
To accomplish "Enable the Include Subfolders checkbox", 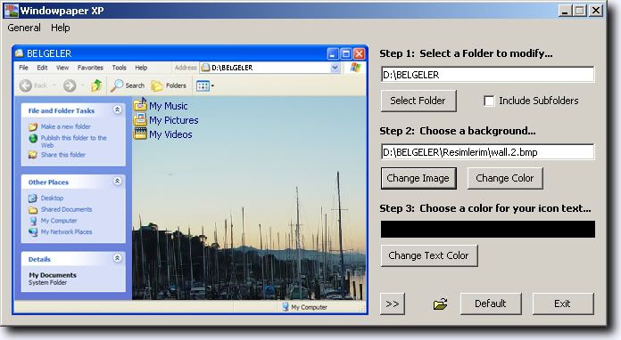I will tap(489, 101).
